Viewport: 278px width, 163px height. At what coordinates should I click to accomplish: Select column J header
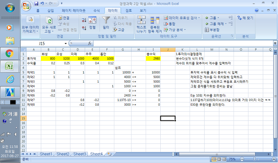click(x=168, y=50)
